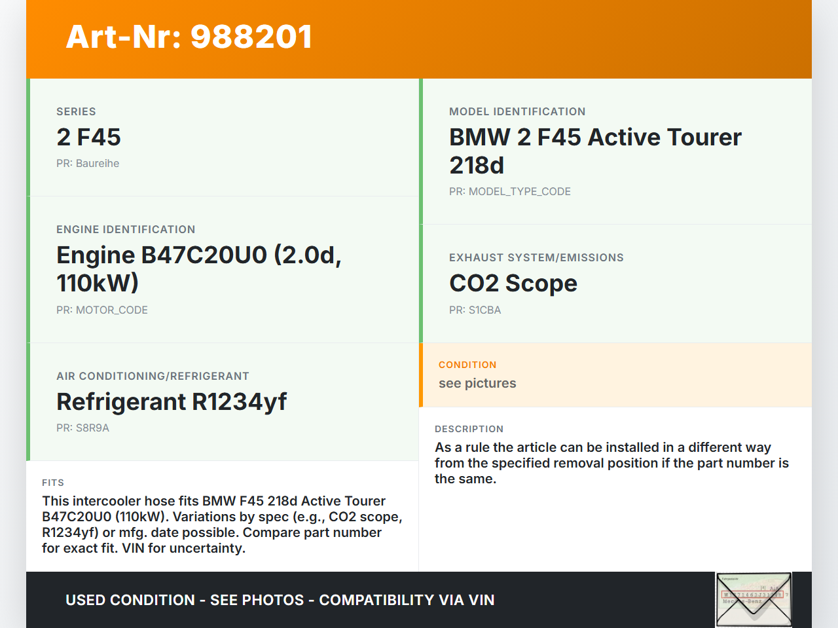Click the envelope VIN icon in footer
The image size is (838, 628).
[x=754, y=599]
